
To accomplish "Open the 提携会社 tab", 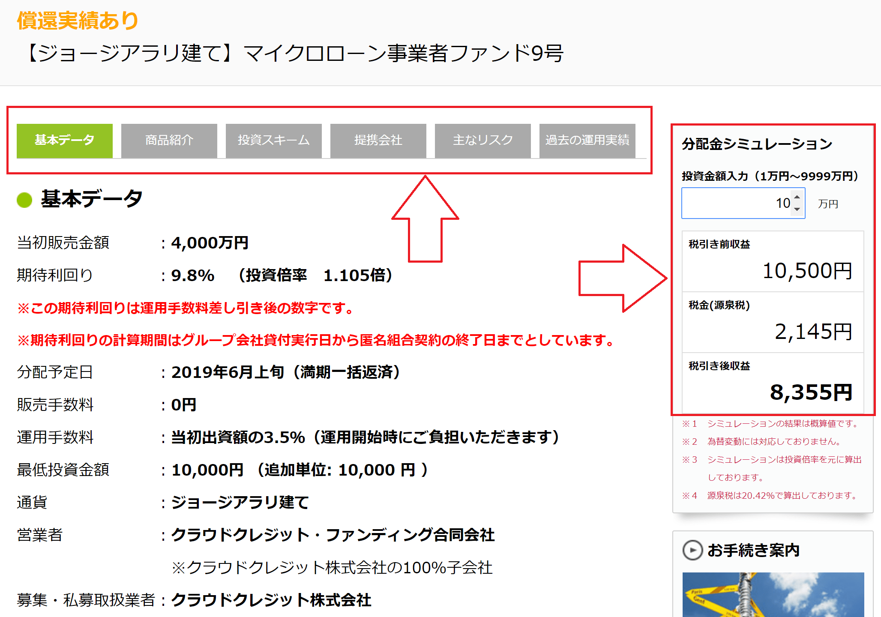I will (378, 141).
